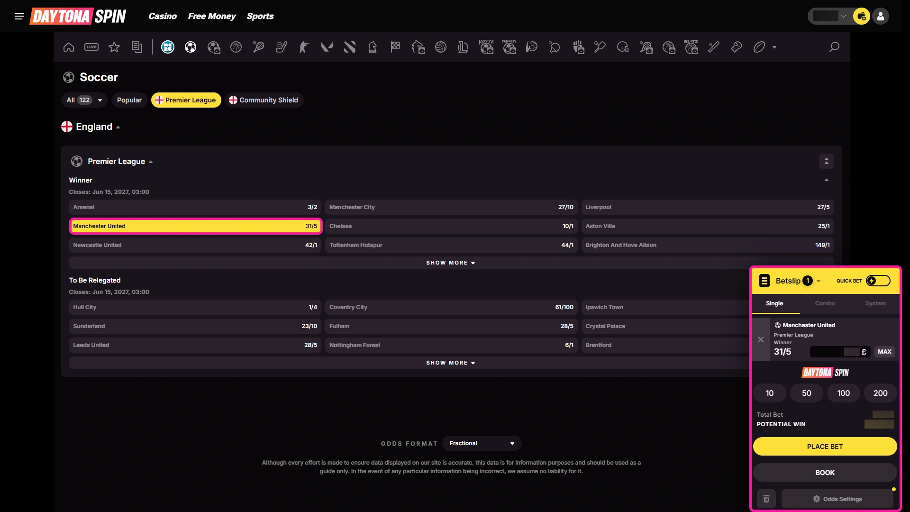Screen dimensions: 910x512
Task: Open the LIVE events icon
Action: 91,47
